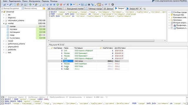Expand Столбцы города helper node
Image resolution: width=188 pixels, height=105 pixels.
169,12
